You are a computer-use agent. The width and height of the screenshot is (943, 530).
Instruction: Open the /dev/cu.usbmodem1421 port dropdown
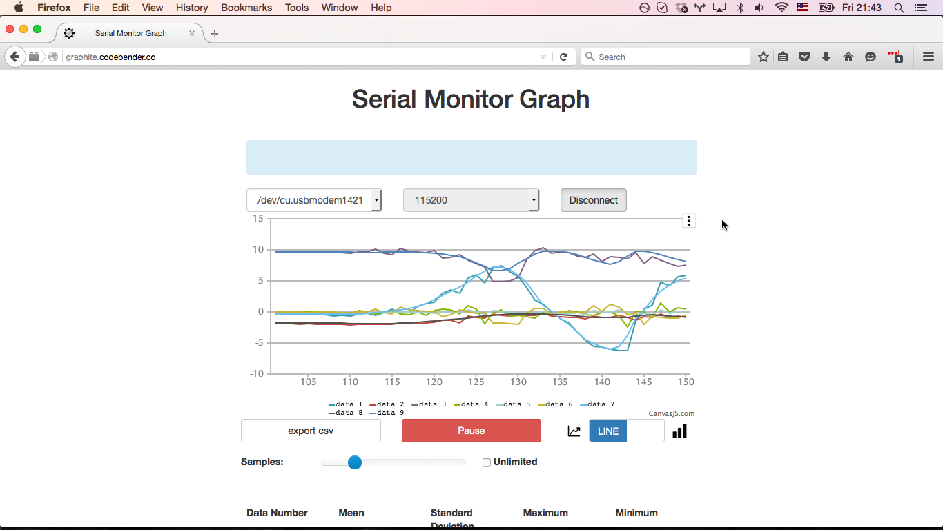click(x=314, y=200)
